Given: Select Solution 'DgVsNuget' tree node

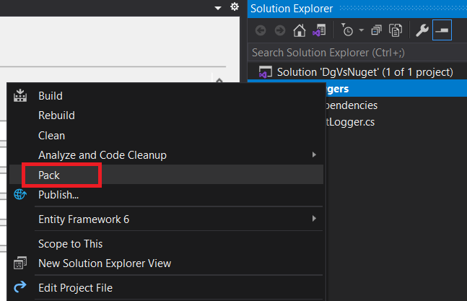Looking at the screenshot, I should click(x=365, y=71).
